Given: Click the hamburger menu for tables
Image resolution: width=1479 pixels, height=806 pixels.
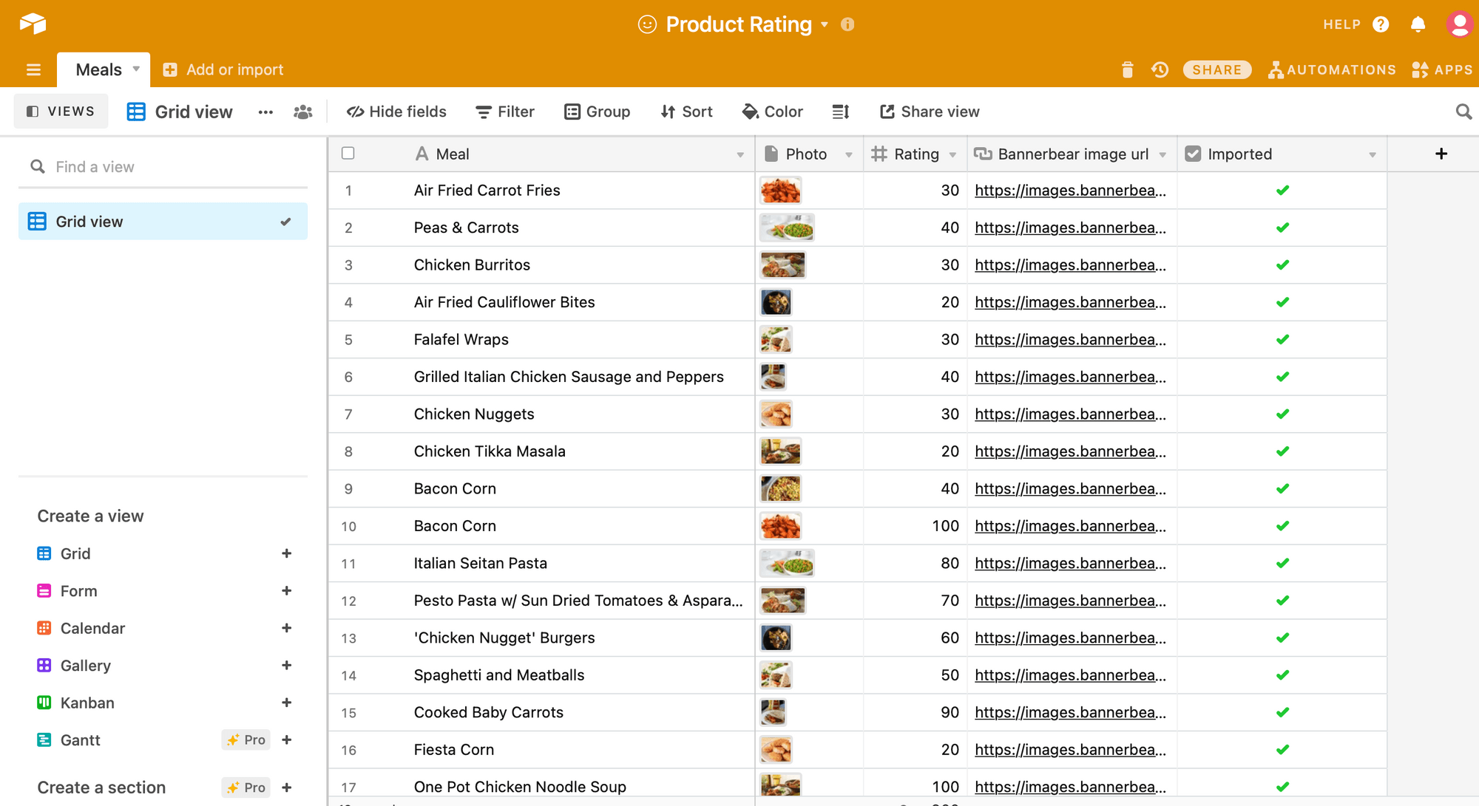Looking at the screenshot, I should (x=33, y=69).
